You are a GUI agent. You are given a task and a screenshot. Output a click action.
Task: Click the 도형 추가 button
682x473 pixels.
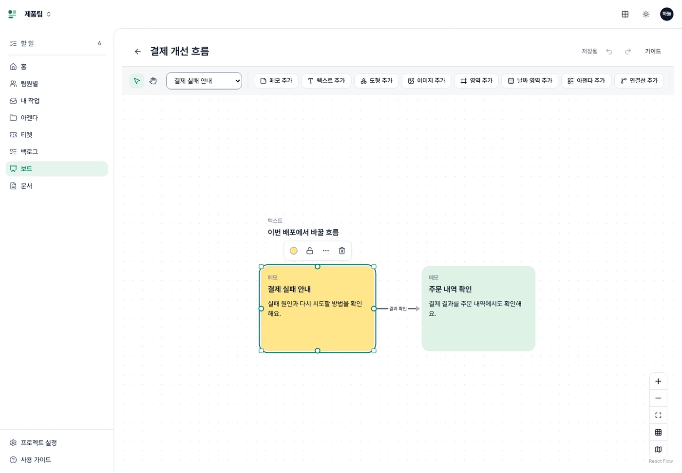(x=377, y=81)
